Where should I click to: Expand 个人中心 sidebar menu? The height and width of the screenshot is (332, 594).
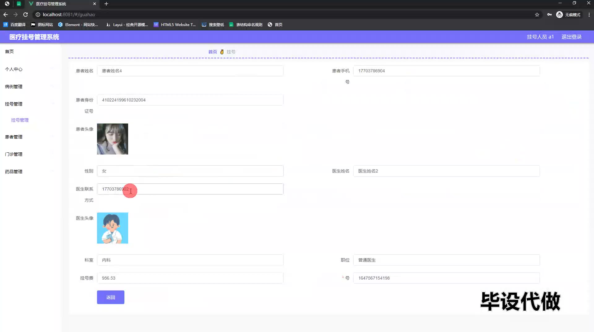click(14, 69)
